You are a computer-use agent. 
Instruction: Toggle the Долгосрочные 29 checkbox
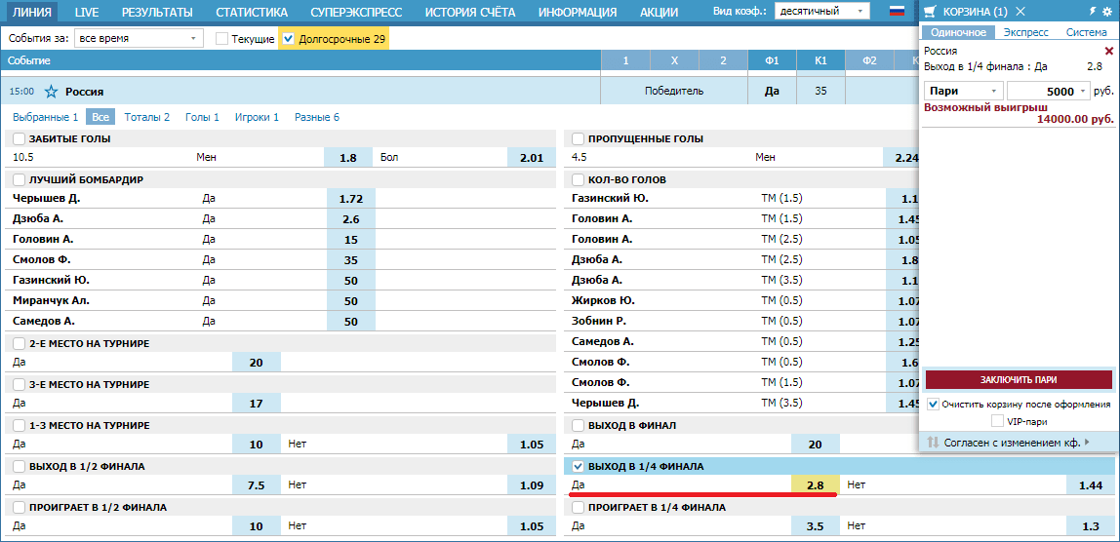point(289,39)
